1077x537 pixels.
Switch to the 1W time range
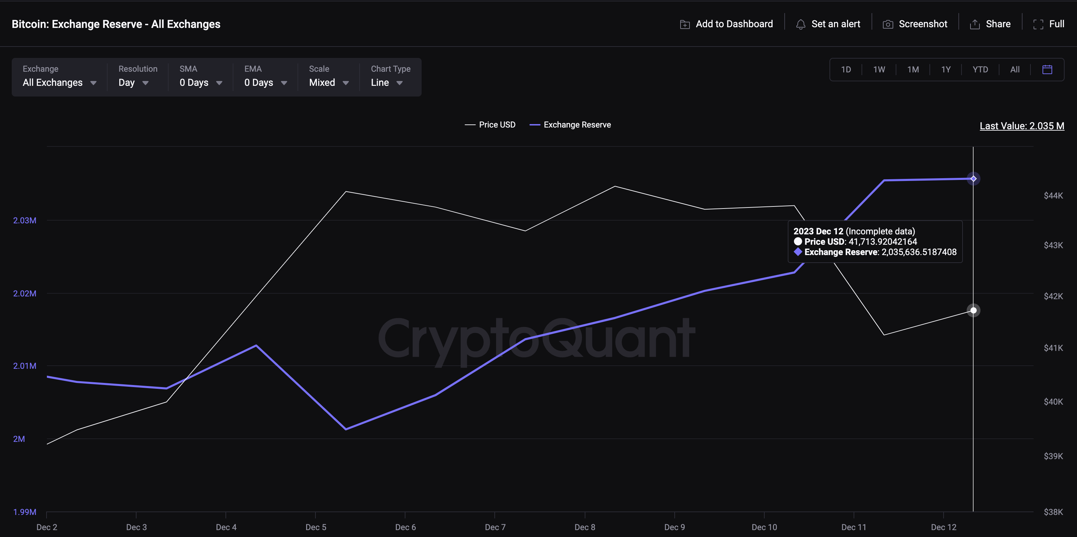(x=879, y=69)
